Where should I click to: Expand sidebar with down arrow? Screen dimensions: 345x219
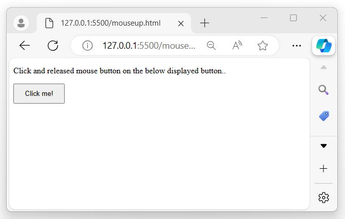(x=323, y=146)
